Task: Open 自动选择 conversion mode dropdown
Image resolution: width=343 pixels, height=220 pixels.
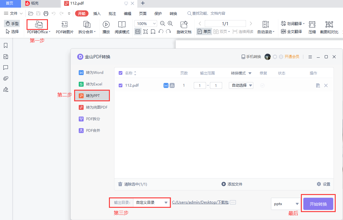Action: [x=241, y=85]
